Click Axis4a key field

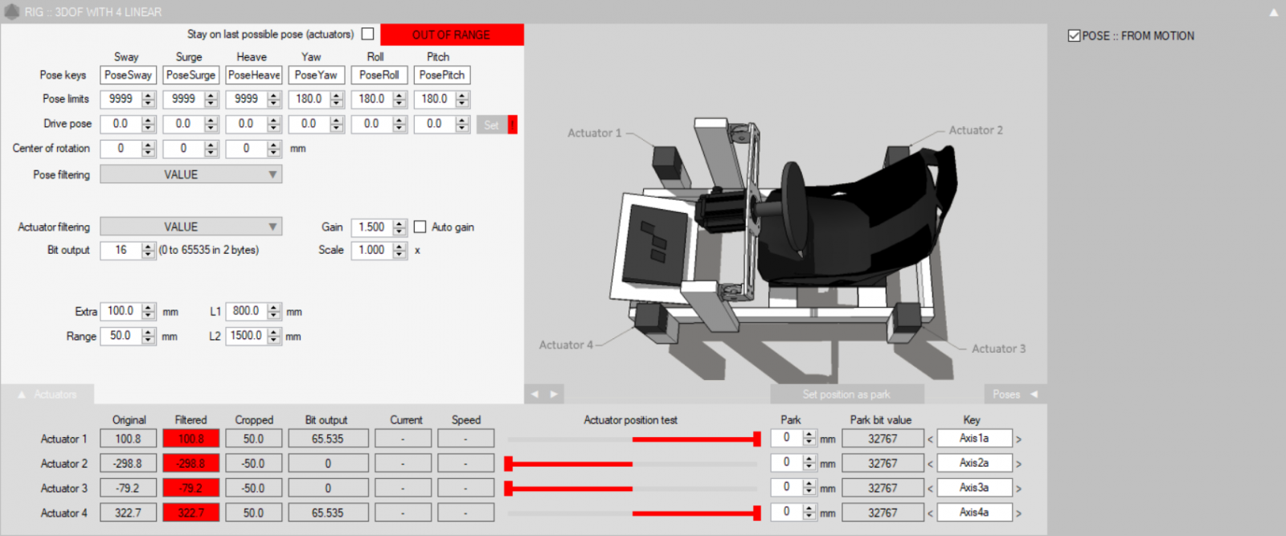974,513
